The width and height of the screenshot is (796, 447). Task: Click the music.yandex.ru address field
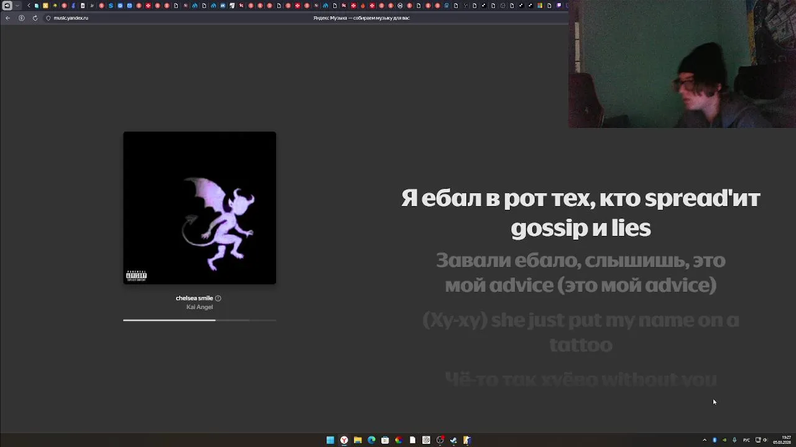[x=71, y=18]
